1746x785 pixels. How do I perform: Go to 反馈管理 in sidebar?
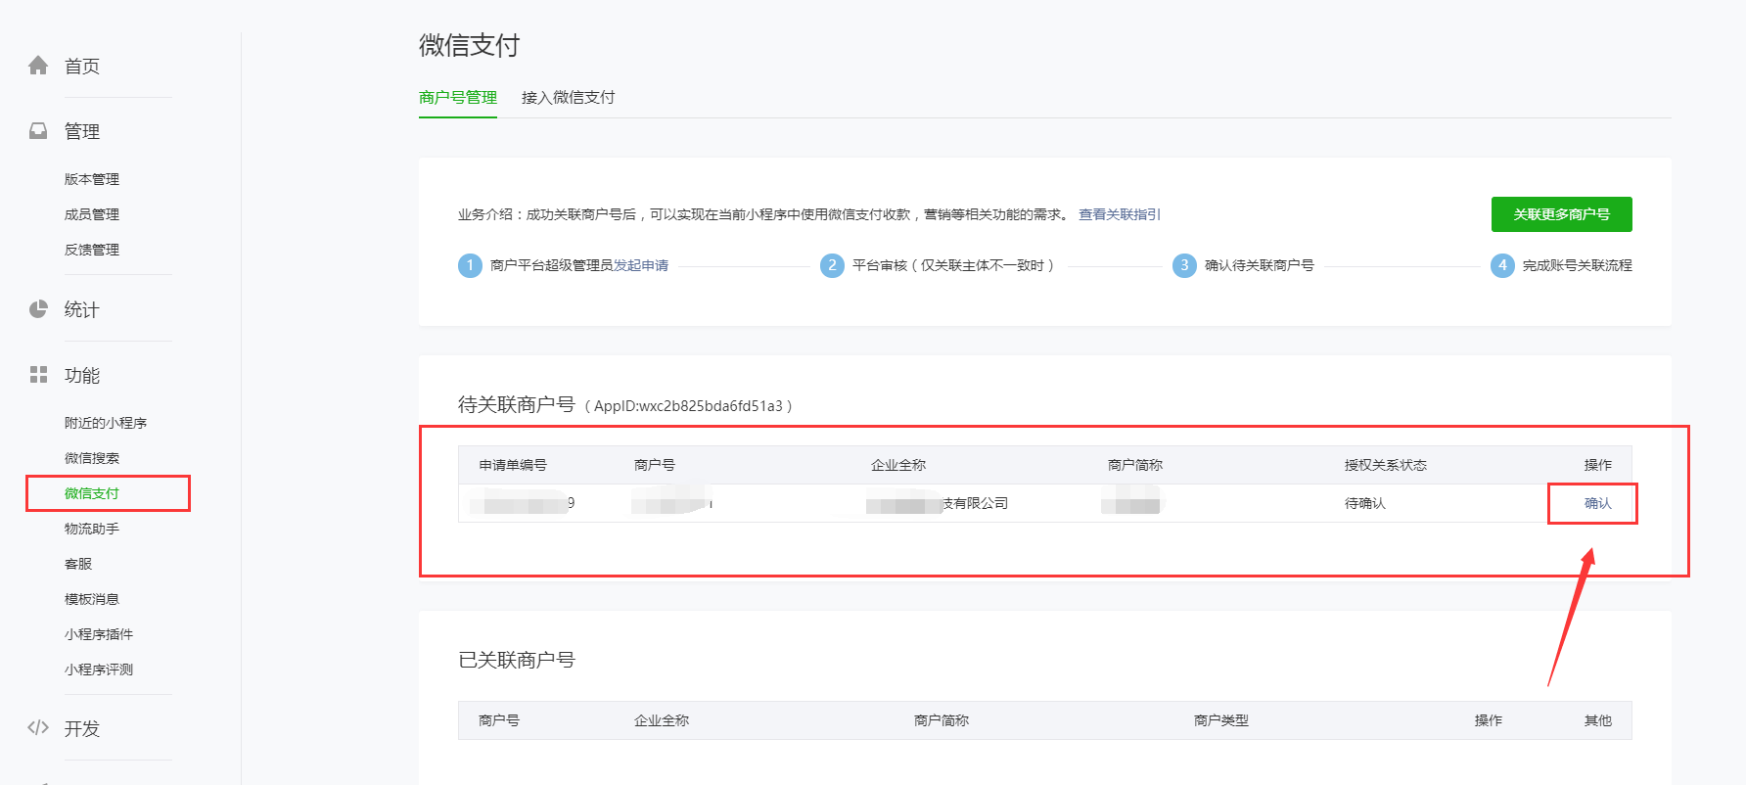point(92,250)
